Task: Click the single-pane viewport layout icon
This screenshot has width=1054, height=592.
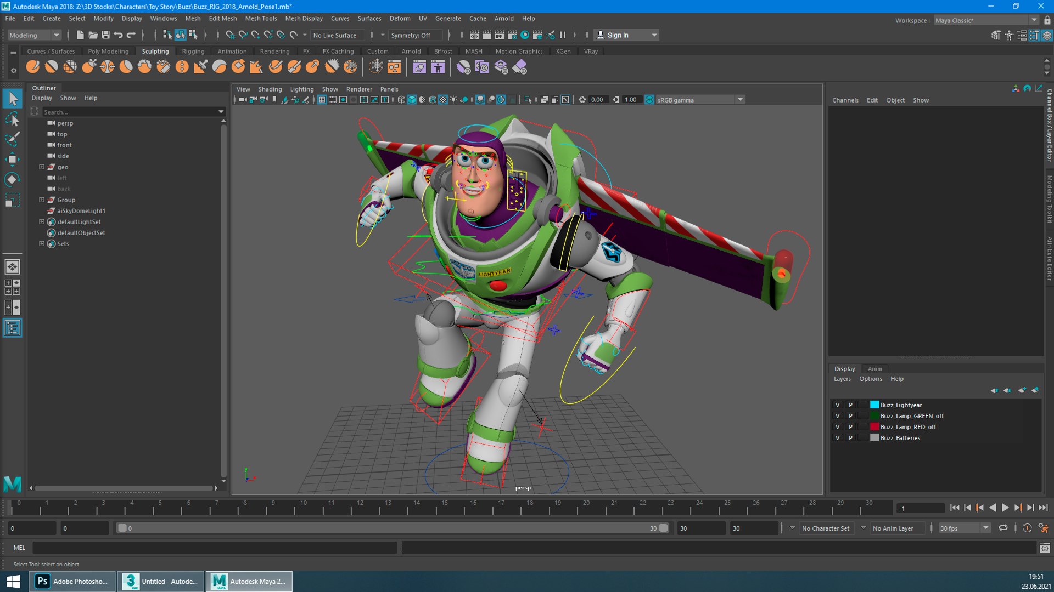Action: 12,267
